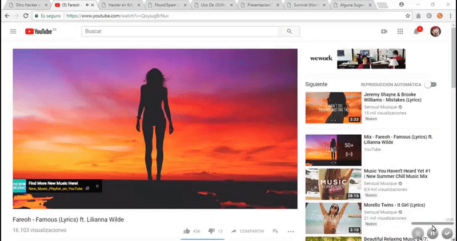Bookmark this page with the star icon
Image resolution: width=457 pixels, height=241 pixels.
(x=408, y=15)
